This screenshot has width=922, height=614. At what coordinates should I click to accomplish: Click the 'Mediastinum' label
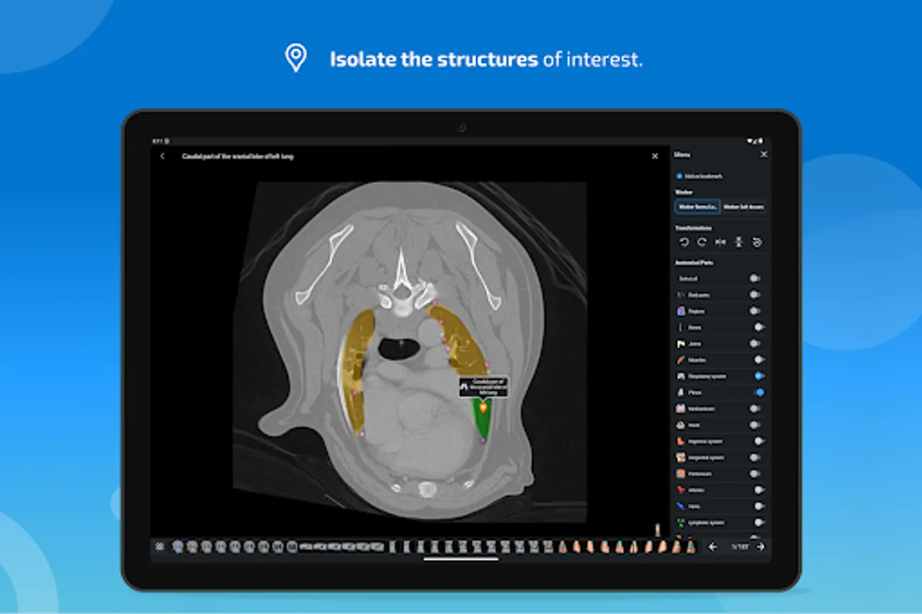point(702,409)
